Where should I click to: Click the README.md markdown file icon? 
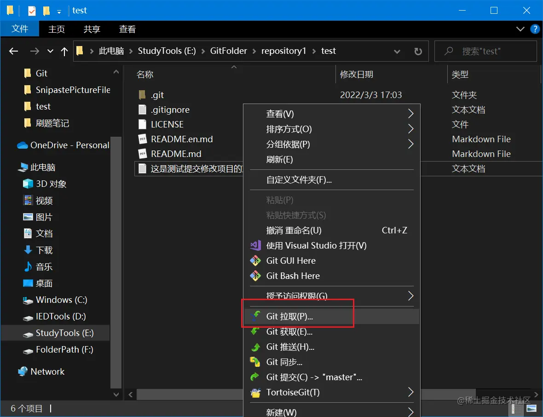click(x=142, y=153)
